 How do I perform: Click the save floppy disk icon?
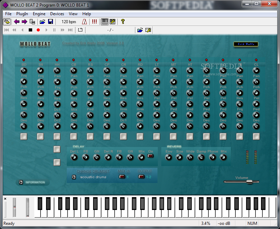tap(51, 22)
